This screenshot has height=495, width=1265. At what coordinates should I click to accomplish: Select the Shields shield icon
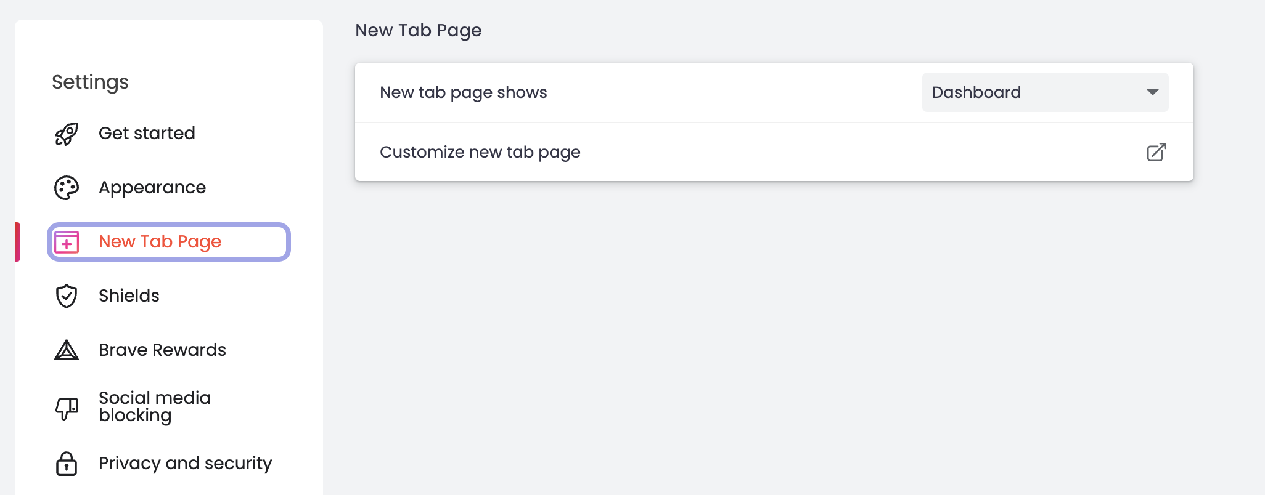coord(67,296)
